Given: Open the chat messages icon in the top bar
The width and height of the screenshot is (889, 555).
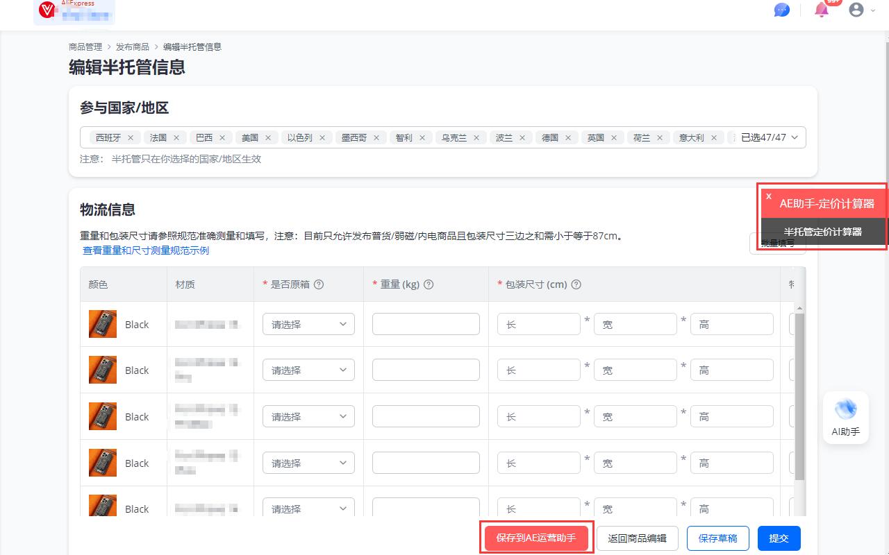Looking at the screenshot, I should (x=782, y=10).
